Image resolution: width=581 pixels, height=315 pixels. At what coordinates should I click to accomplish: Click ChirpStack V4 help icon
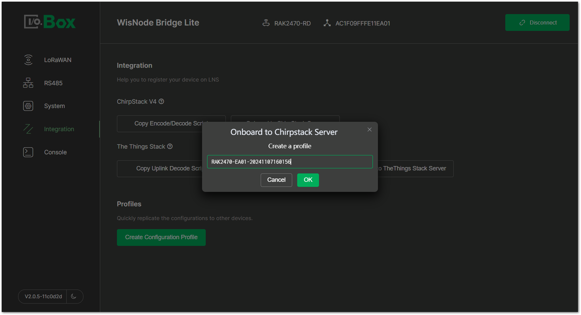click(161, 101)
